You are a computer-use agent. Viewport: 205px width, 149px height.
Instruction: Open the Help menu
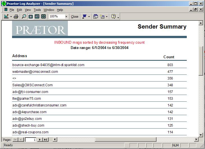(x=60, y=10)
